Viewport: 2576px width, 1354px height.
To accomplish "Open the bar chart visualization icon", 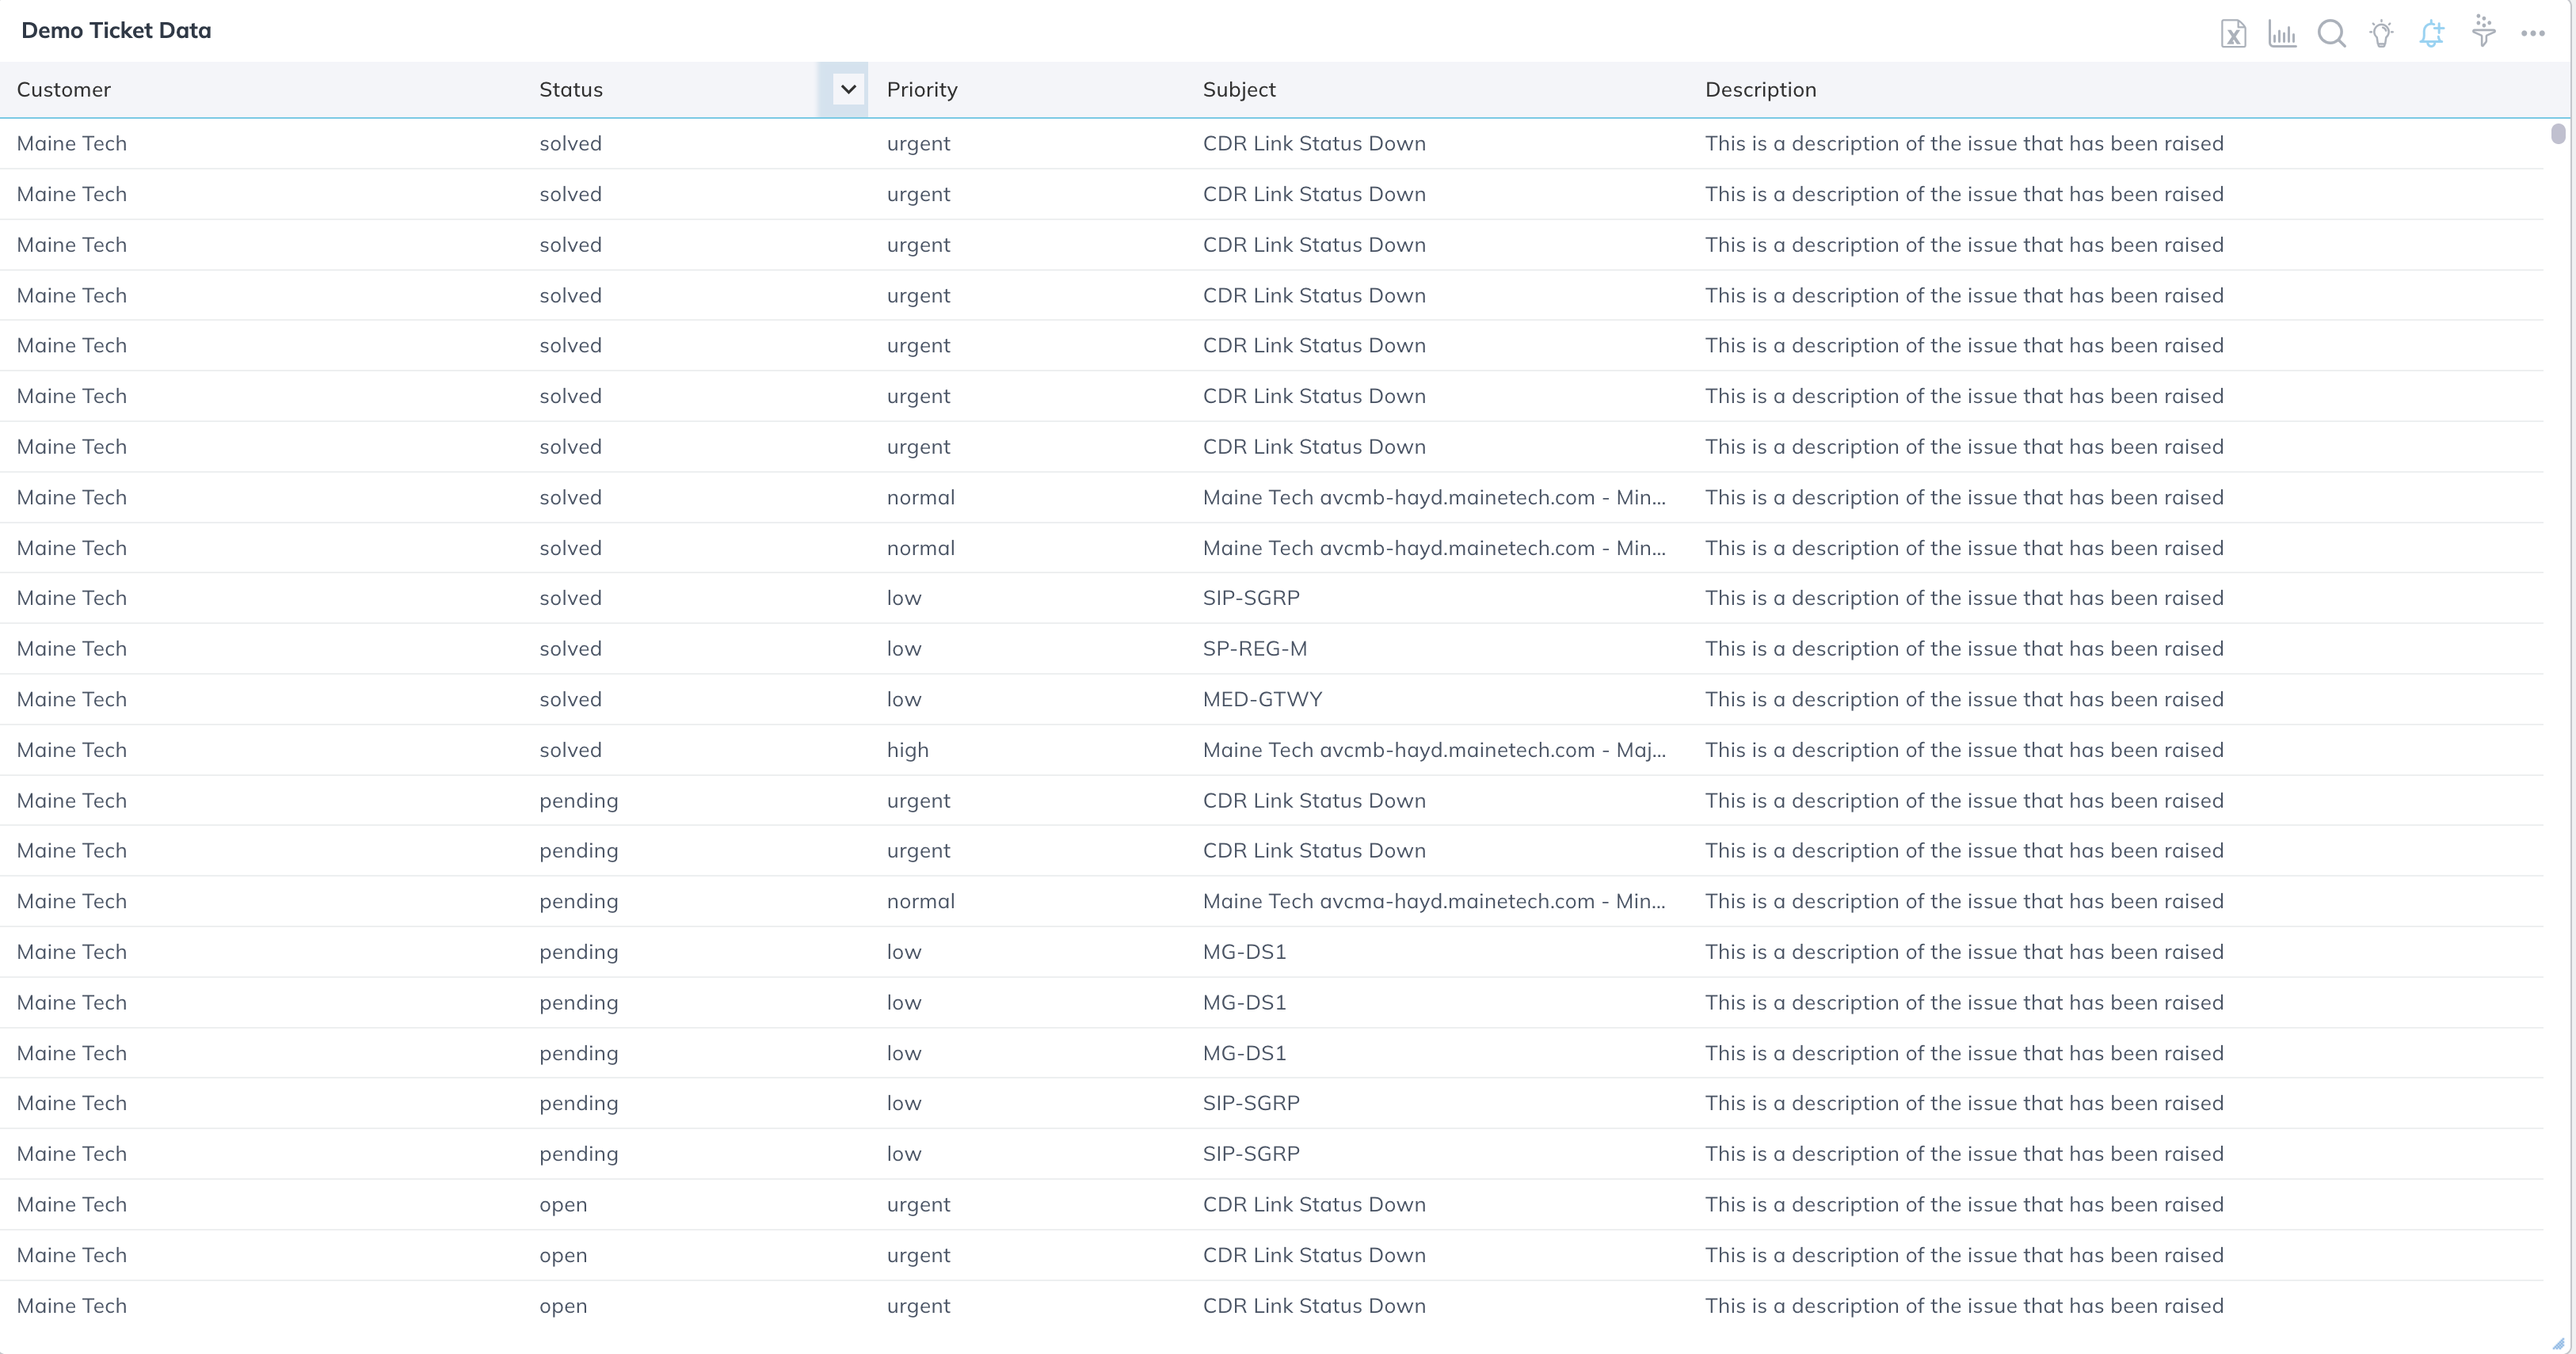I will (2282, 34).
